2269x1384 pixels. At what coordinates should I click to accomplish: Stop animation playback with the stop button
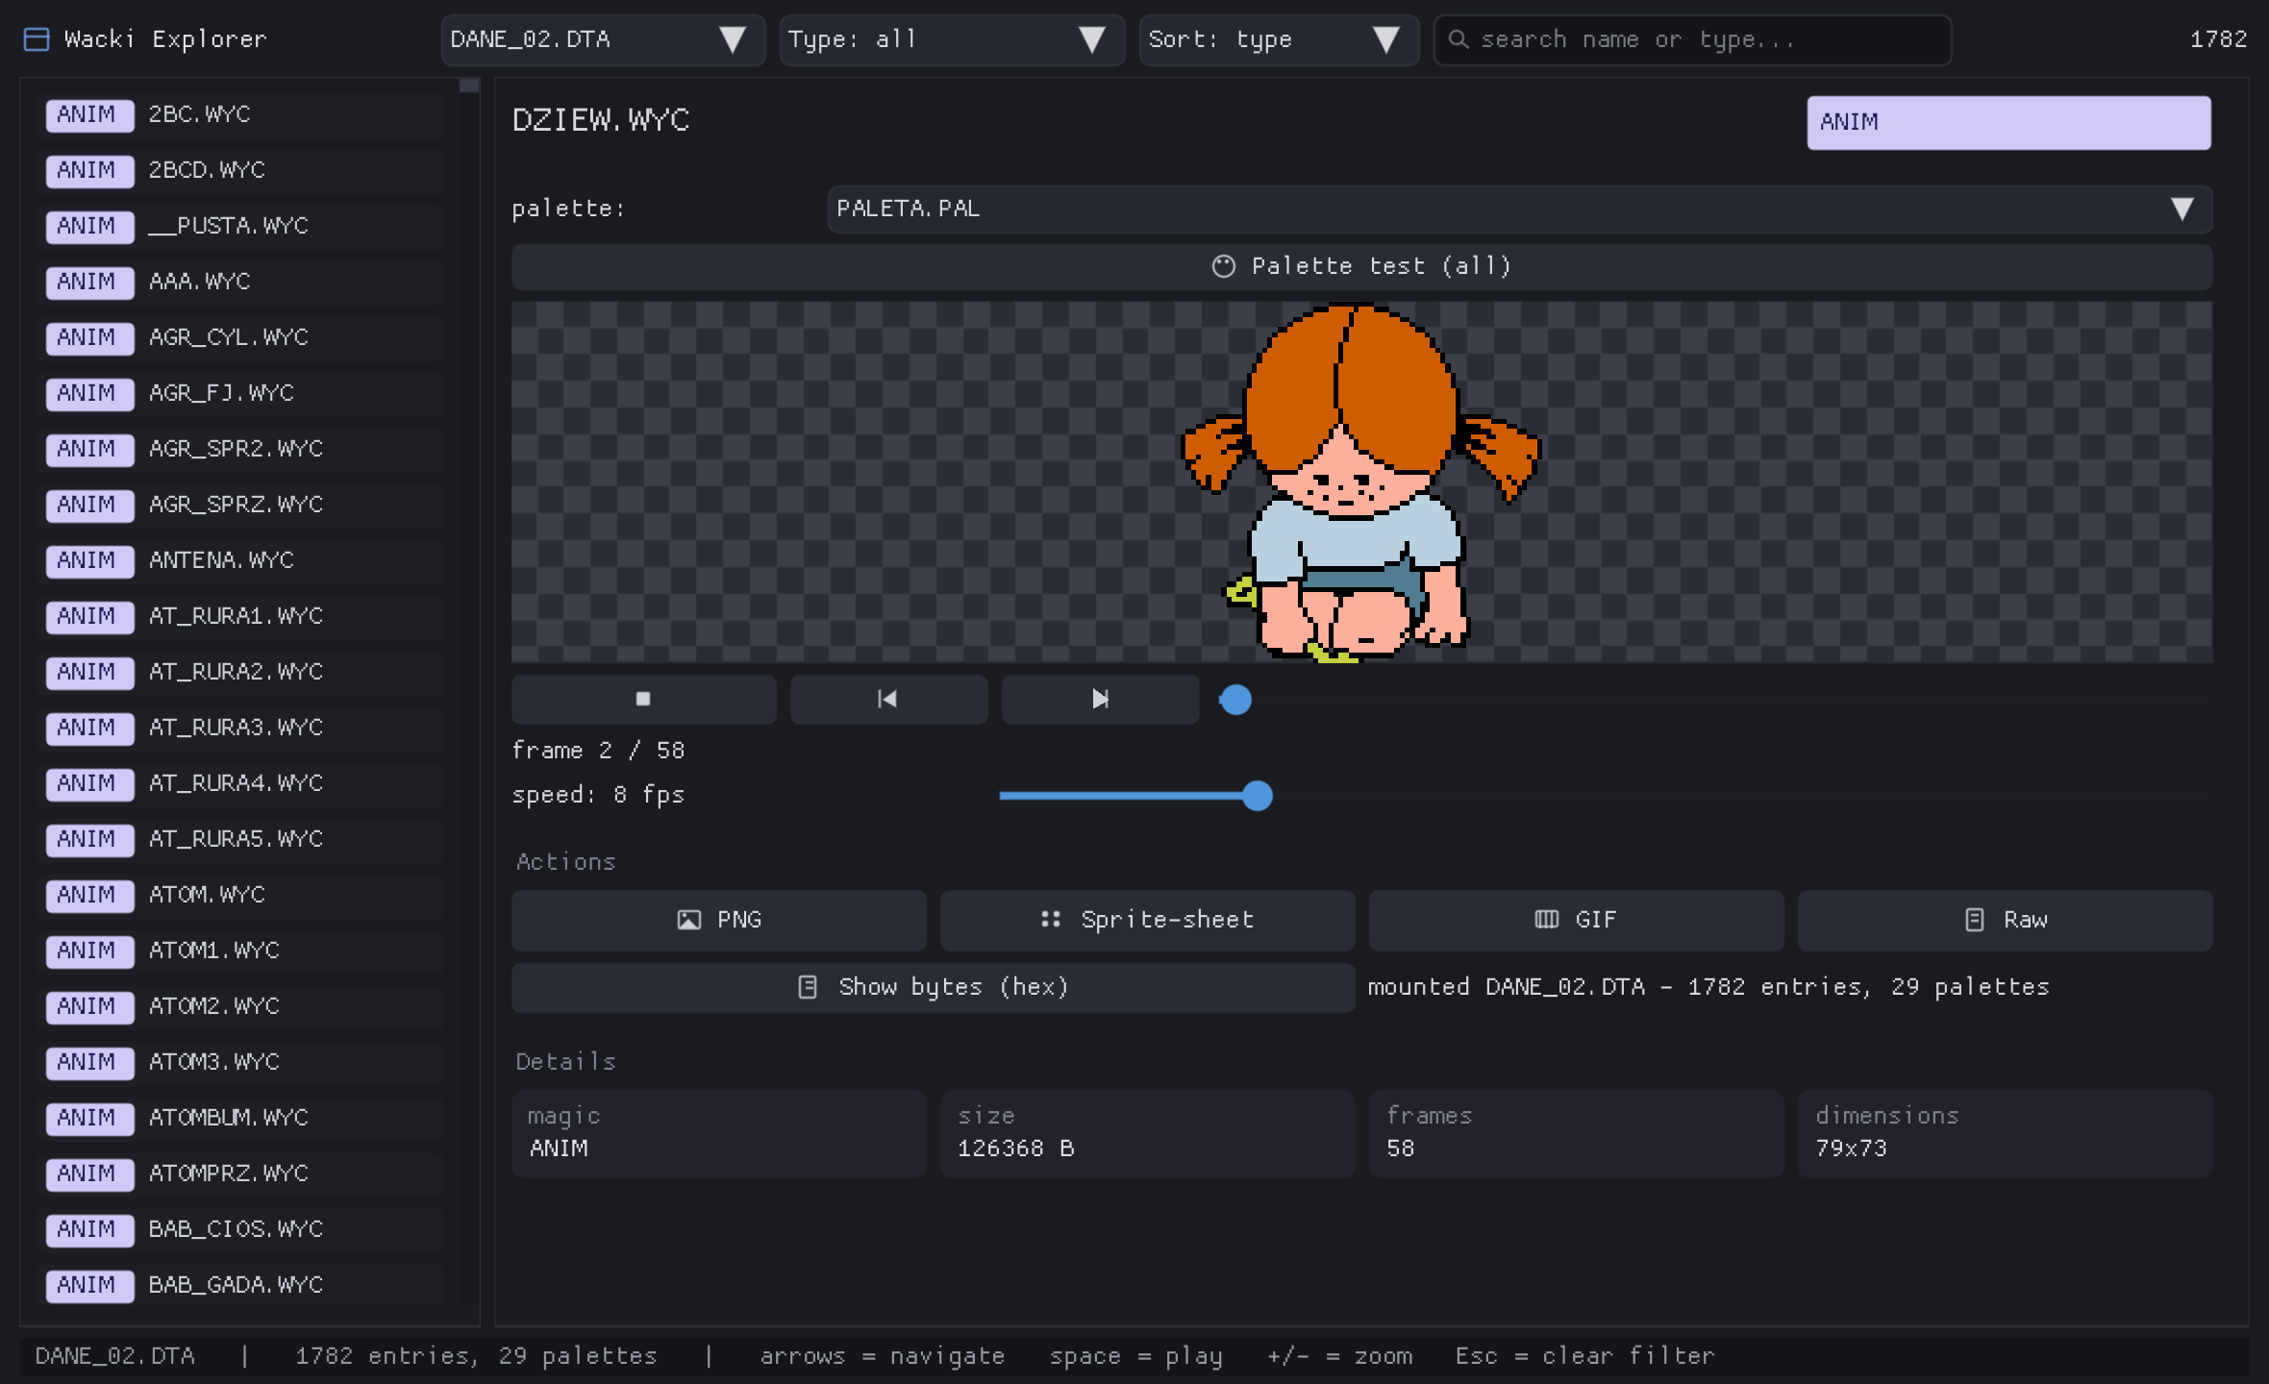643,699
